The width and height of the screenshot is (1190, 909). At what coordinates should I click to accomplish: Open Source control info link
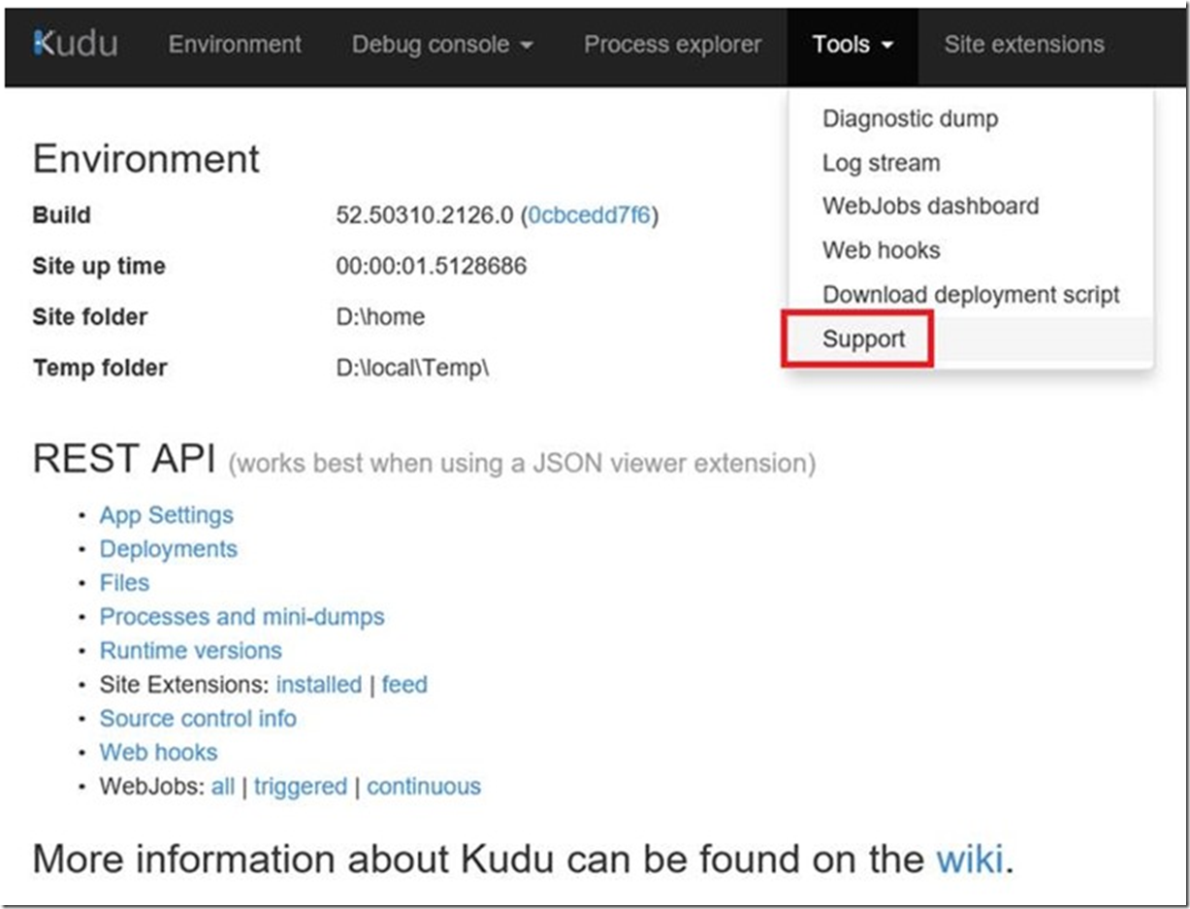click(198, 718)
